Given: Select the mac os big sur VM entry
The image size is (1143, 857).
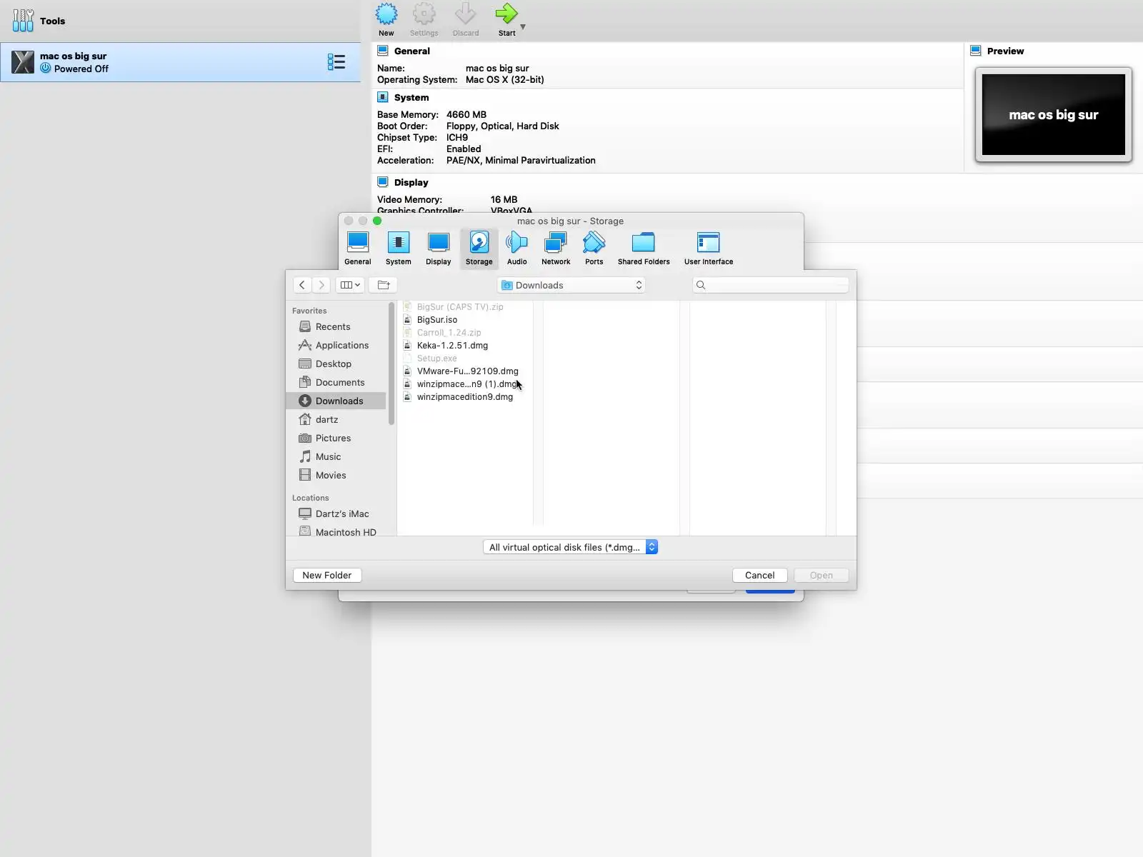Looking at the screenshot, I should point(180,62).
